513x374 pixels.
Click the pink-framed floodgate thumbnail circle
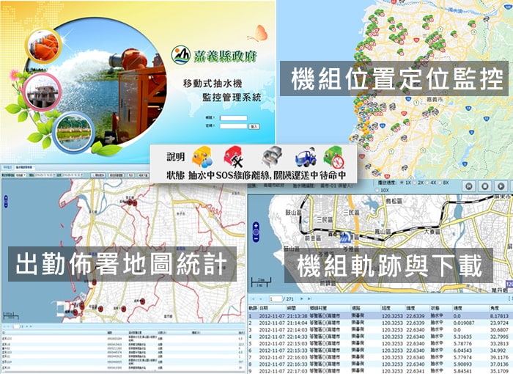[x=43, y=92]
